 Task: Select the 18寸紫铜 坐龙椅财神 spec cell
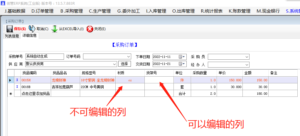click(98, 80)
